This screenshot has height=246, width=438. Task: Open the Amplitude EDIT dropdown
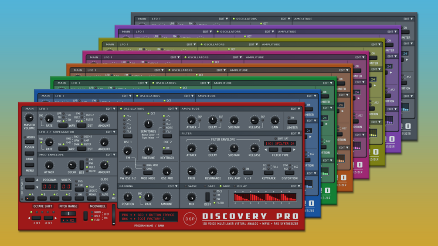pos(295,109)
